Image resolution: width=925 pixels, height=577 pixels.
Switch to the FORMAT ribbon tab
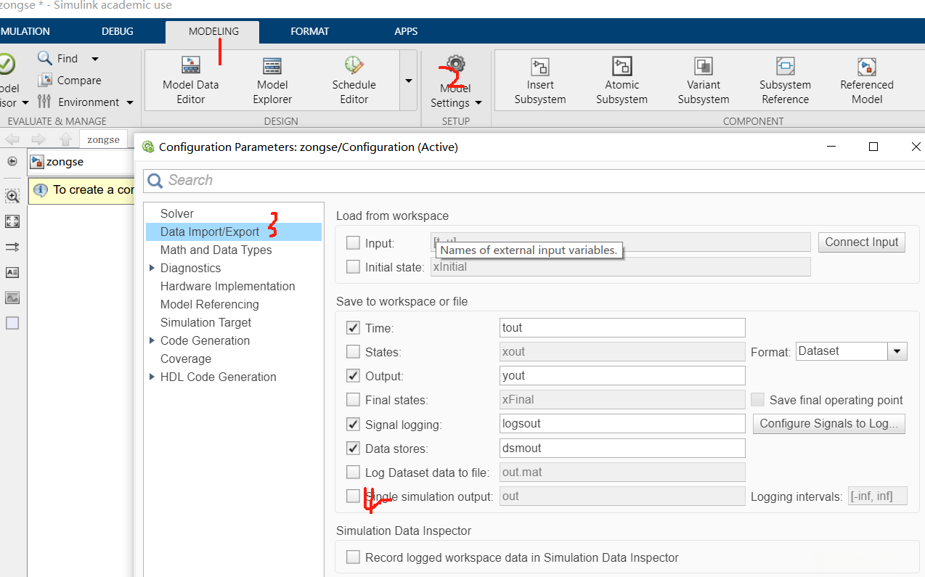309,31
